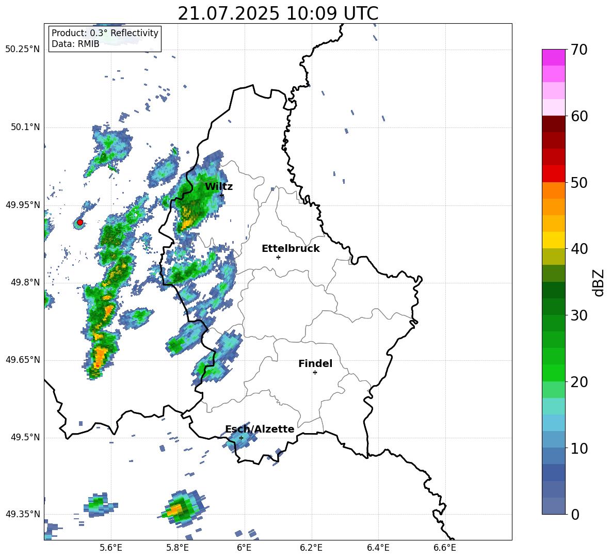Viewport: 611px width, 558px height.
Task: Select the Ettelbruck city label
Action: pos(291,249)
